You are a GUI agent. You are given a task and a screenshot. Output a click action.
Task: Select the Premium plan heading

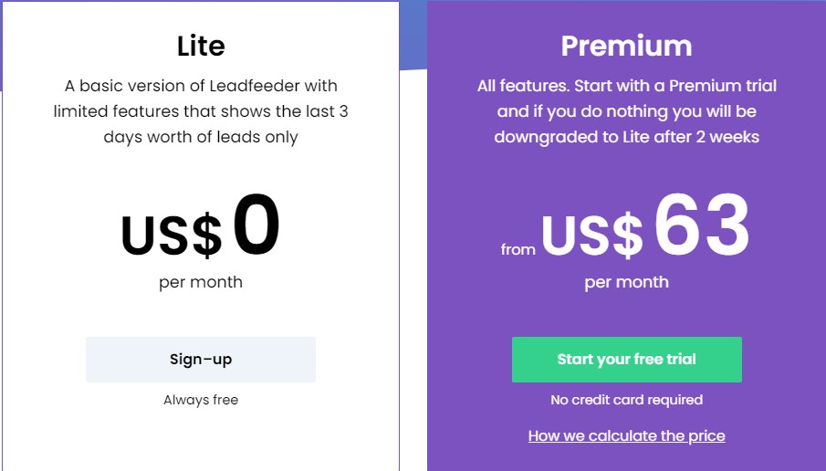point(626,46)
